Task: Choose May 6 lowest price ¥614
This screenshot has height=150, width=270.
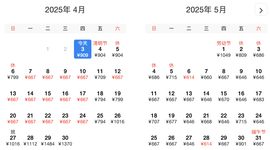Action: pos(189,74)
